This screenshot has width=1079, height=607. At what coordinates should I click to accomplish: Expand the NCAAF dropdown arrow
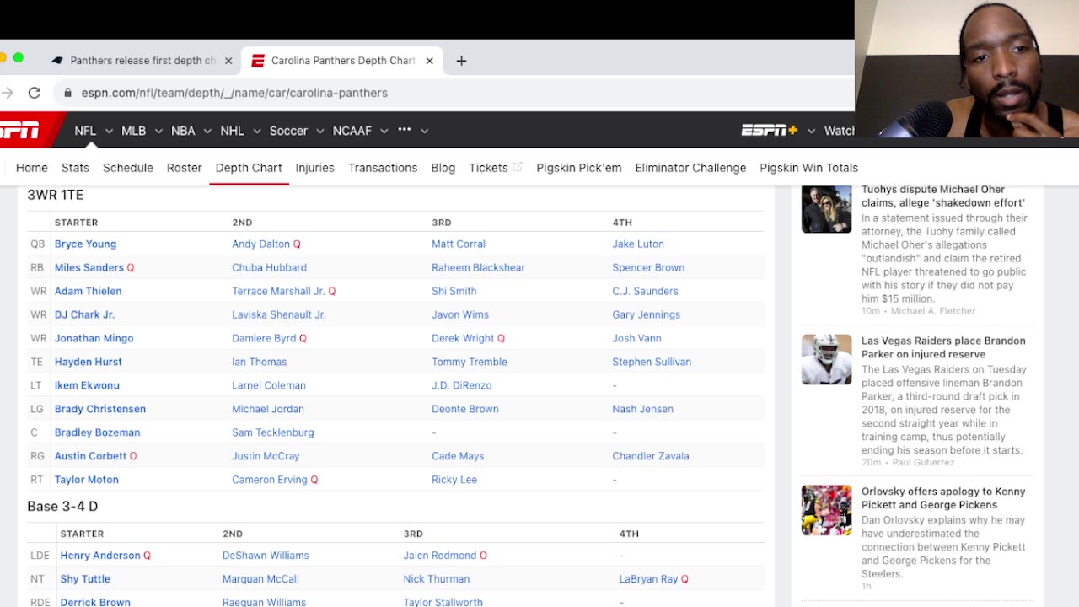[x=384, y=131]
